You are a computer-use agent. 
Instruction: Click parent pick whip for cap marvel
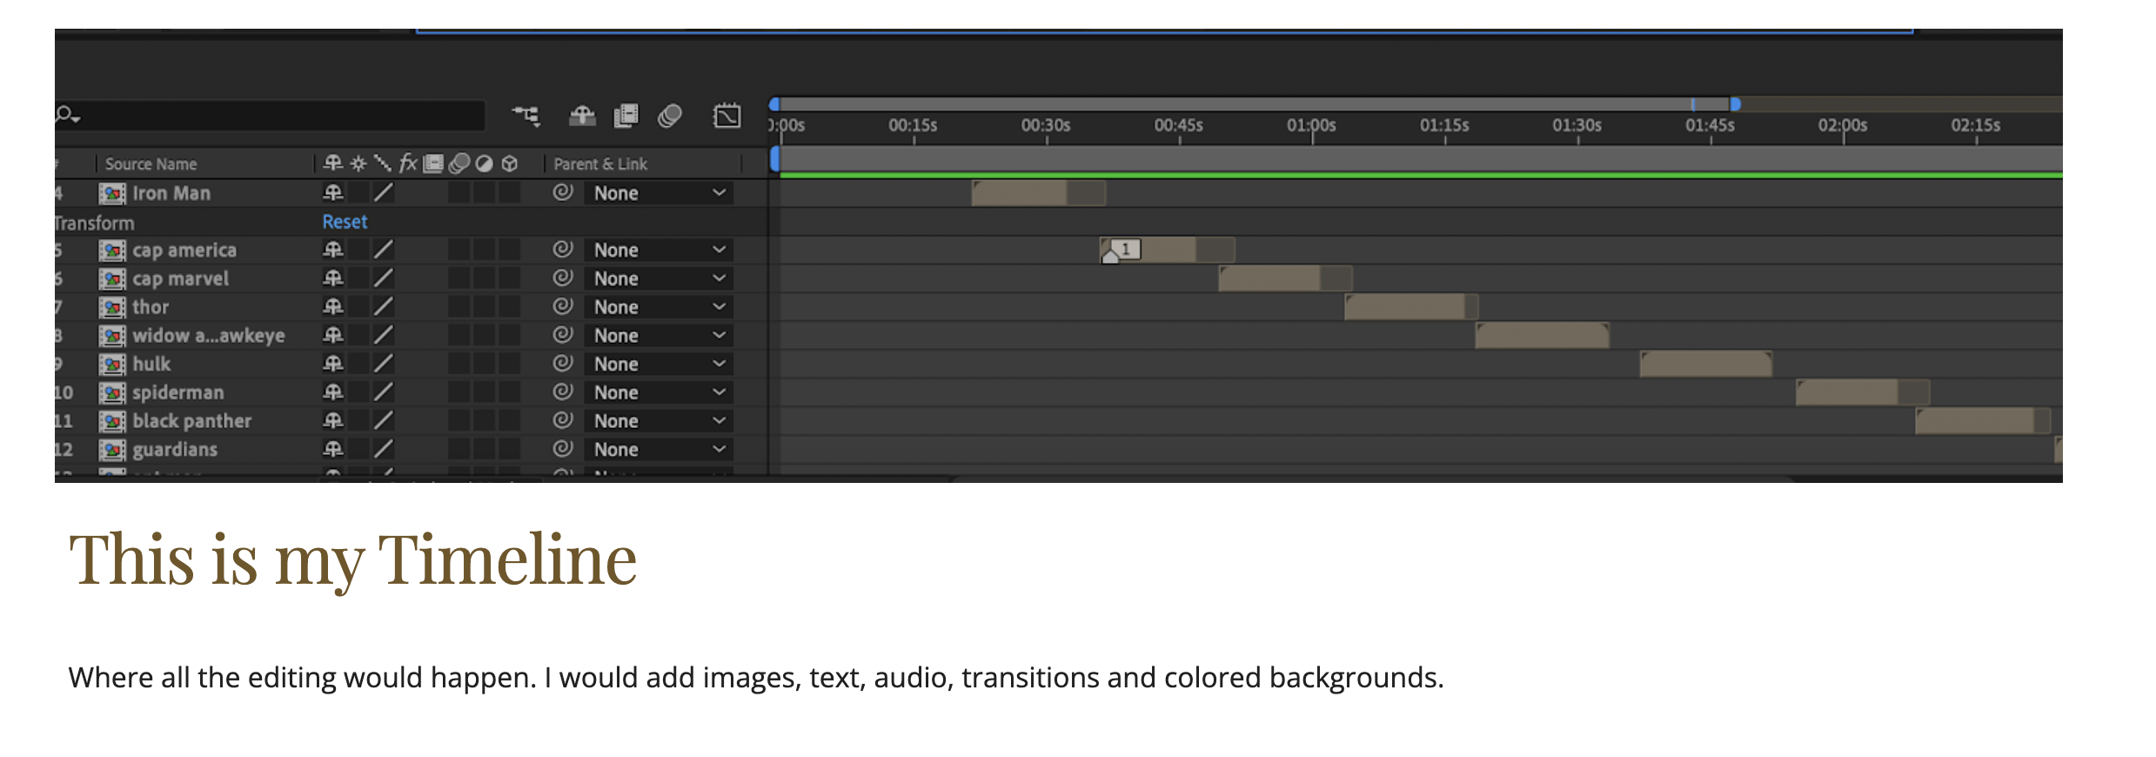point(563,278)
